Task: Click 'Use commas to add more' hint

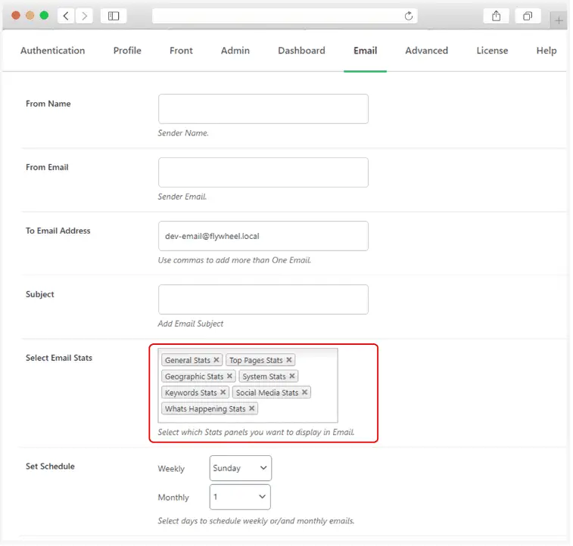Action: point(234,260)
